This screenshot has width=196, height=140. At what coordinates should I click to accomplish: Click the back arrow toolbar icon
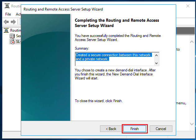6,22
